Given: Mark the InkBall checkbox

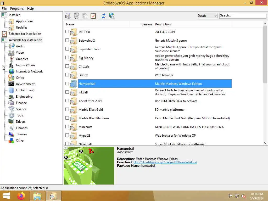Looking at the screenshot, I should coord(67,92).
